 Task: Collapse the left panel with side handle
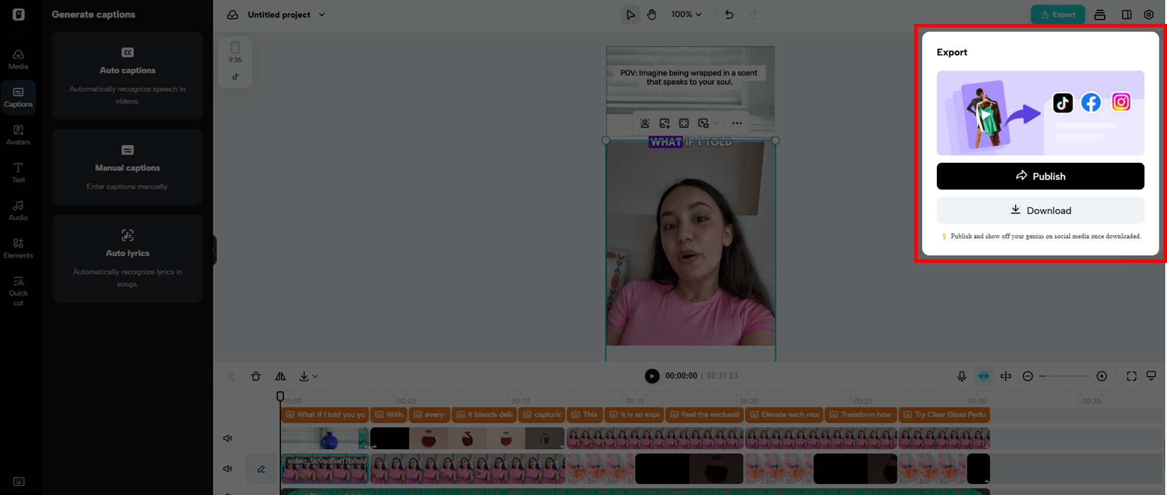click(214, 250)
